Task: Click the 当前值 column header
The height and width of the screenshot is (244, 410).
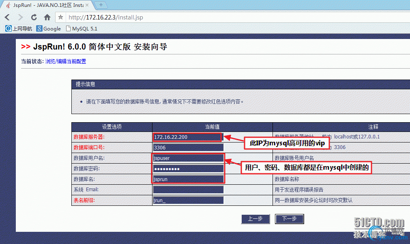Action: 213,127
